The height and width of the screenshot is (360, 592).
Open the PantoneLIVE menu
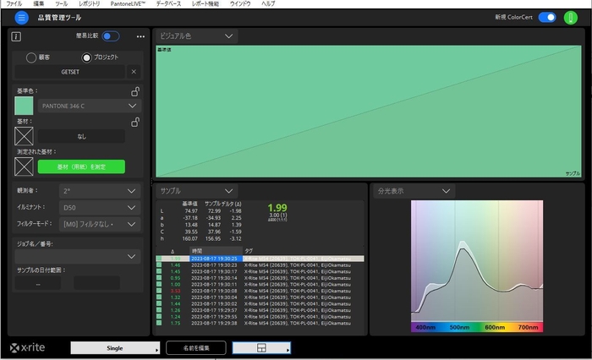click(128, 4)
